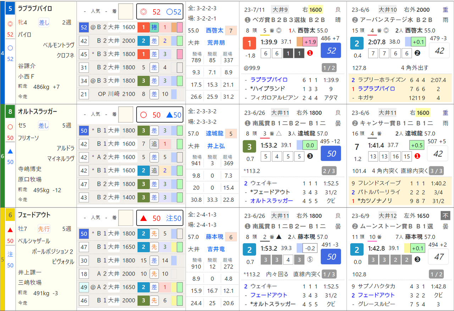454x311 pixels.
Task: Click the empty finish box in フェードアウト's row
Action: point(126,218)
